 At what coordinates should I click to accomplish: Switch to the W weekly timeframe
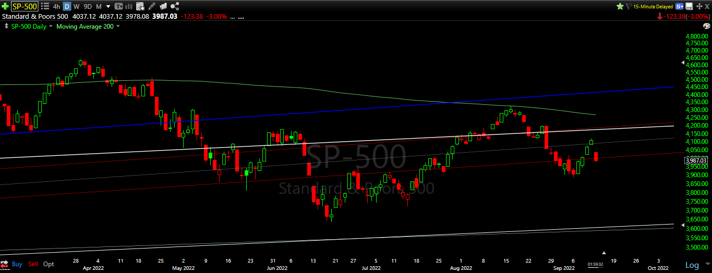77,7
